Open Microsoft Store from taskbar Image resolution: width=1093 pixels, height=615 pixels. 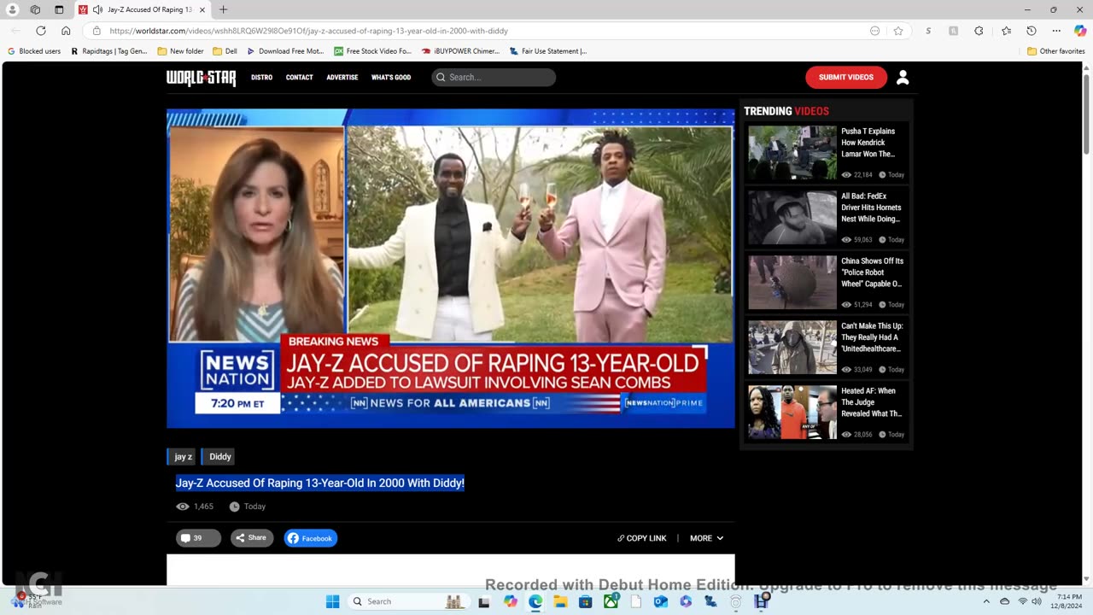point(586,601)
